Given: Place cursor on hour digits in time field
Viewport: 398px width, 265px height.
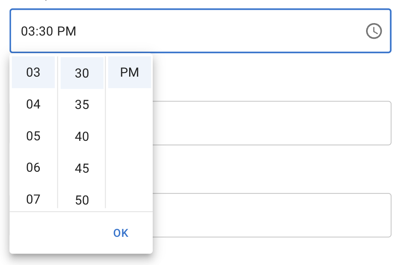Looking at the screenshot, I should click(27, 31).
